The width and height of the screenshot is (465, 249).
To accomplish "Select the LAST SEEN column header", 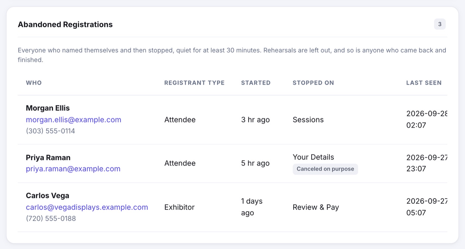I will [x=424, y=83].
